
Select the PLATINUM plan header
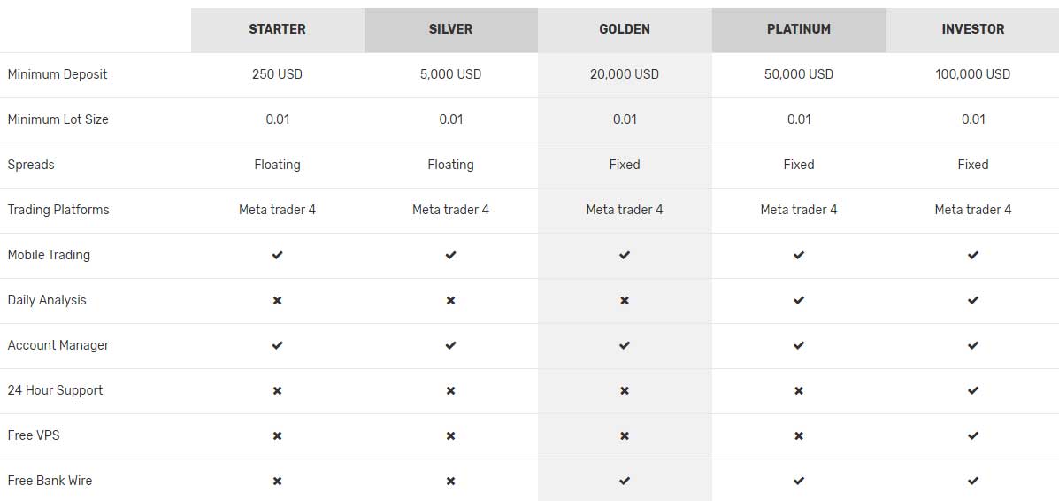(x=799, y=29)
